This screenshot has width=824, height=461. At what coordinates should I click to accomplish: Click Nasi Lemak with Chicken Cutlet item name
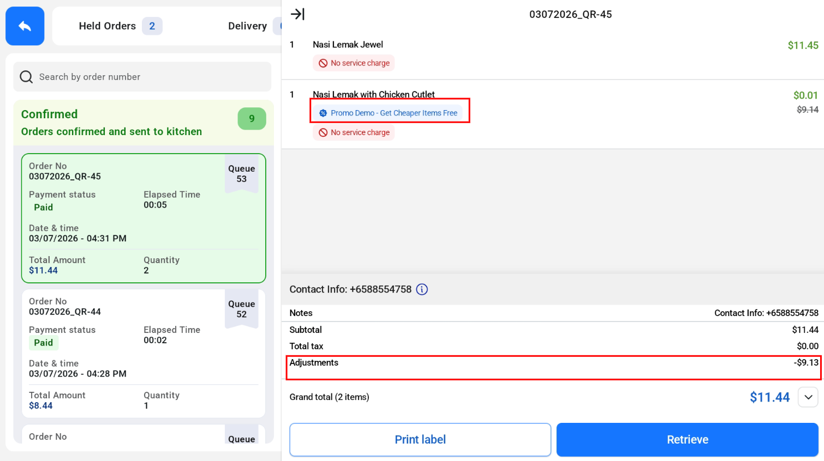pyautogui.click(x=374, y=94)
